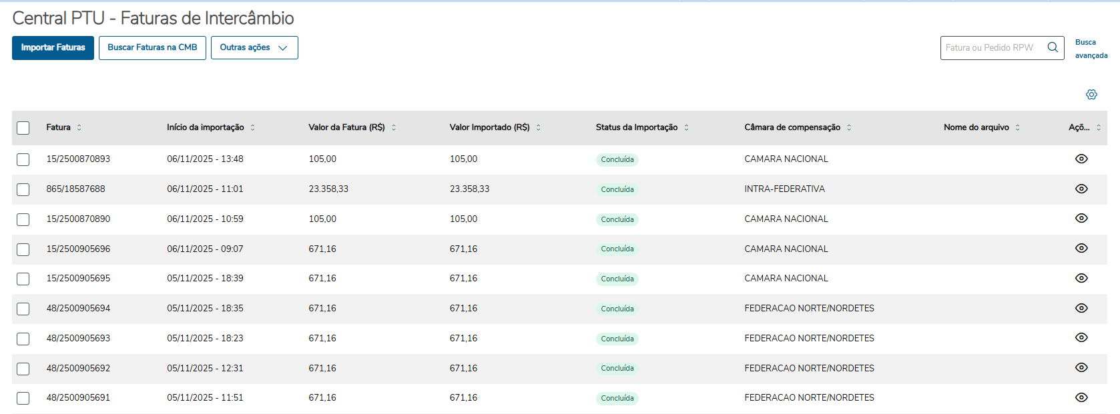Sort by Fatura column arrows
1120x414 pixels.
(79, 127)
